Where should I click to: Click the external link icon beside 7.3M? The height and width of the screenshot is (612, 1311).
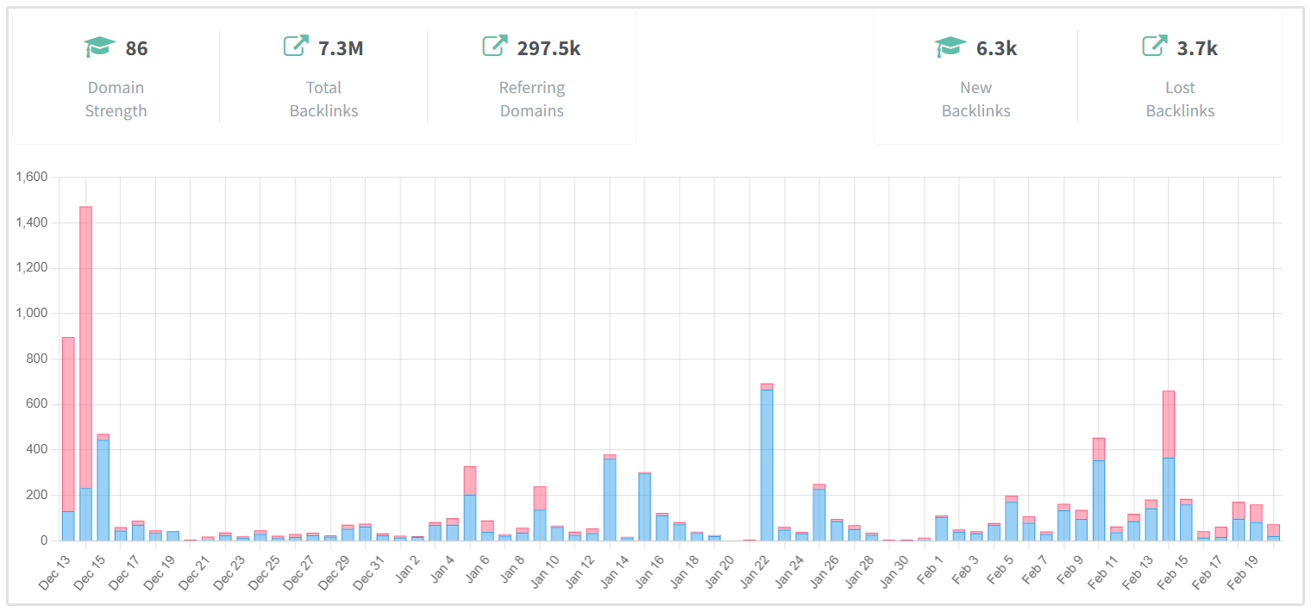296,47
